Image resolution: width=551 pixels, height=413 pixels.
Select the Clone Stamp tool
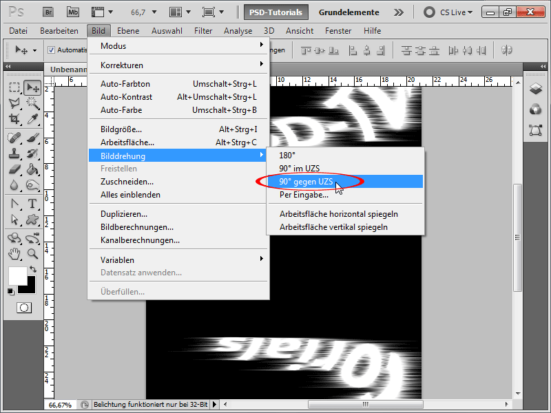[14, 153]
